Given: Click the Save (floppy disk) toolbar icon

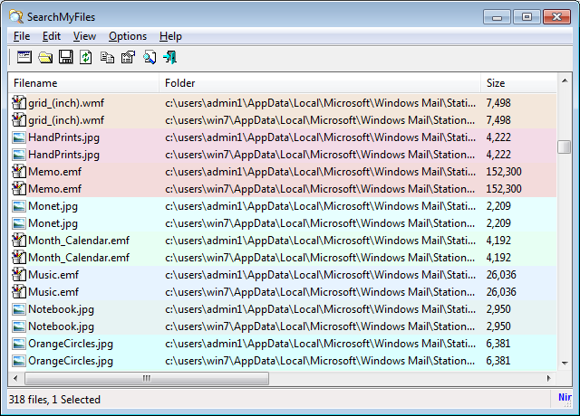Looking at the screenshot, I should point(65,58).
